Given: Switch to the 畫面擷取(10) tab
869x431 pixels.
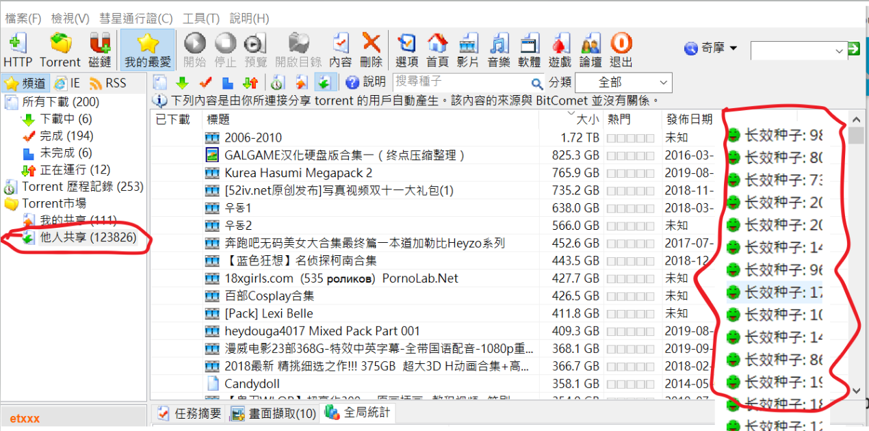Looking at the screenshot, I should (274, 413).
